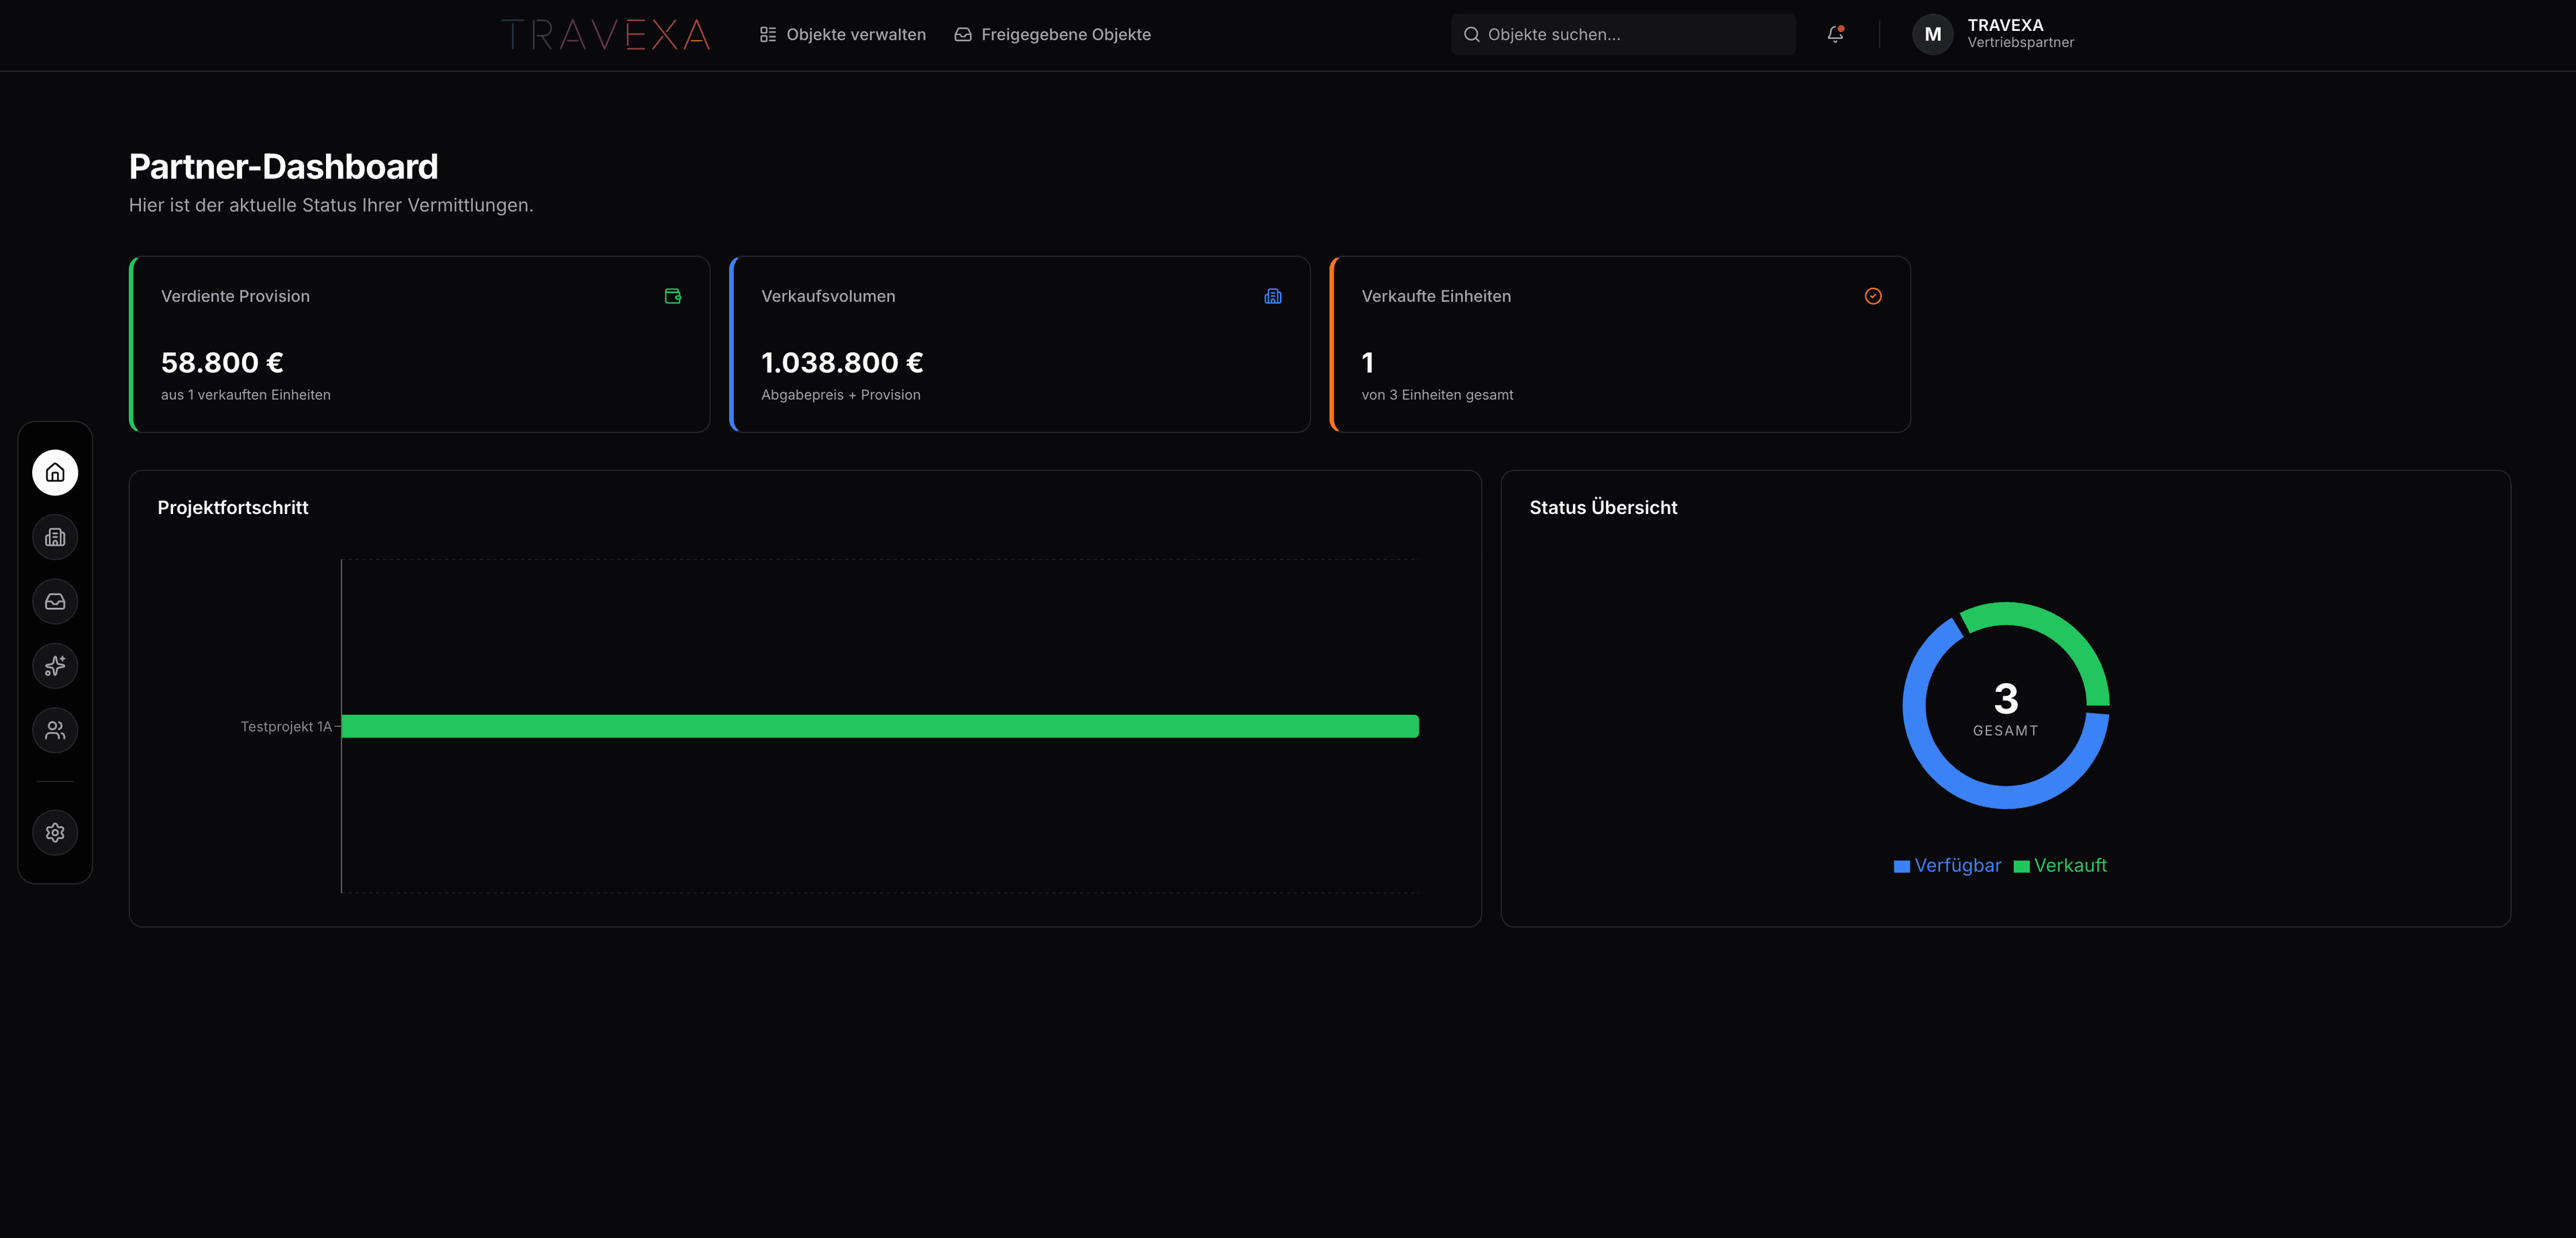Open the users sidebar icon
The width and height of the screenshot is (2576, 1238).
[x=55, y=730]
